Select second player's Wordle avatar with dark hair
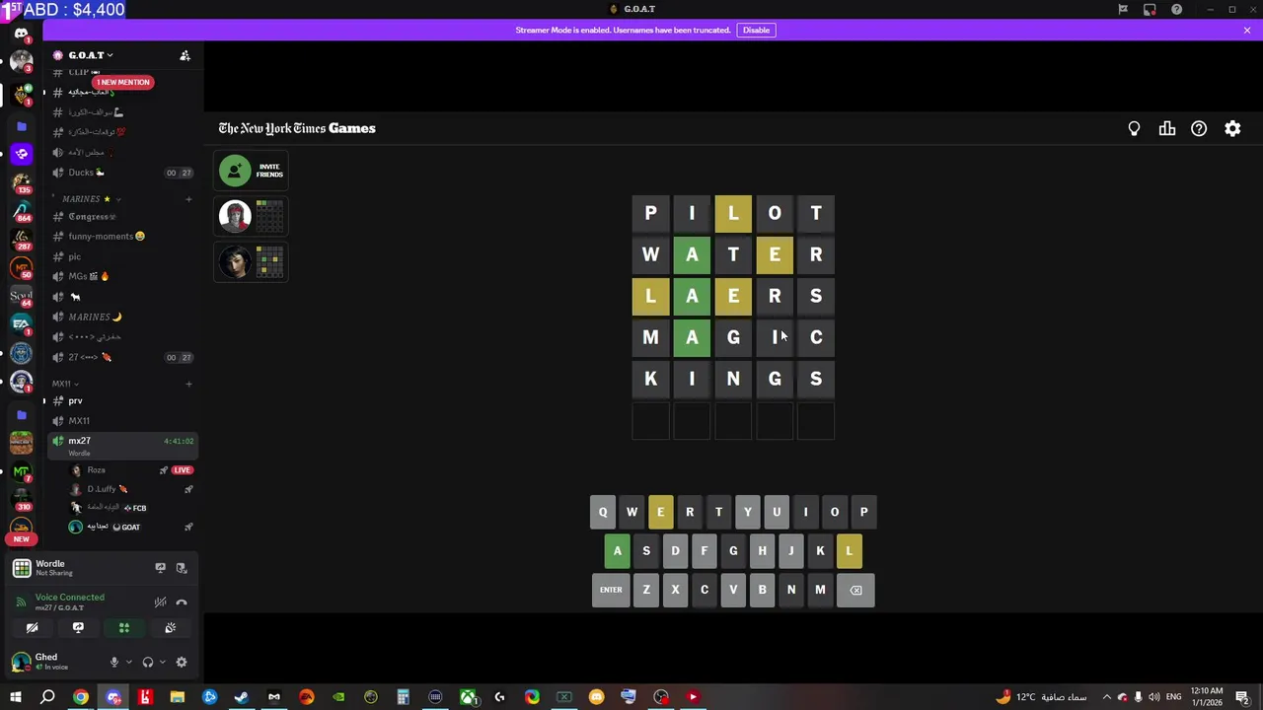The height and width of the screenshot is (710, 1263). coord(235,261)
